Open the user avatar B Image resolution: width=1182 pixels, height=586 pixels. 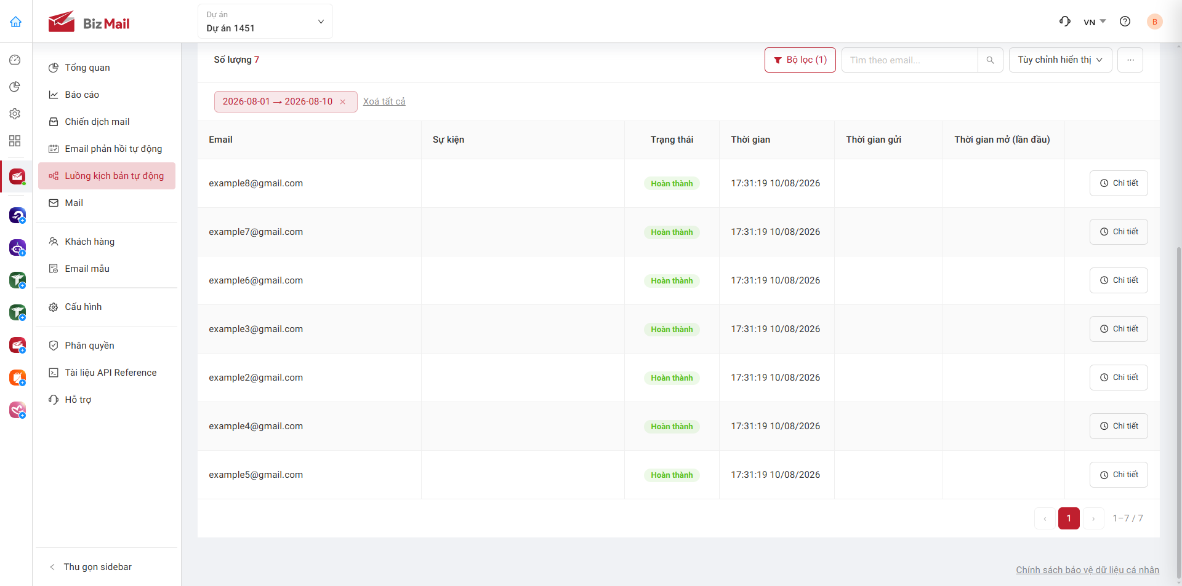coord(1154,22)
